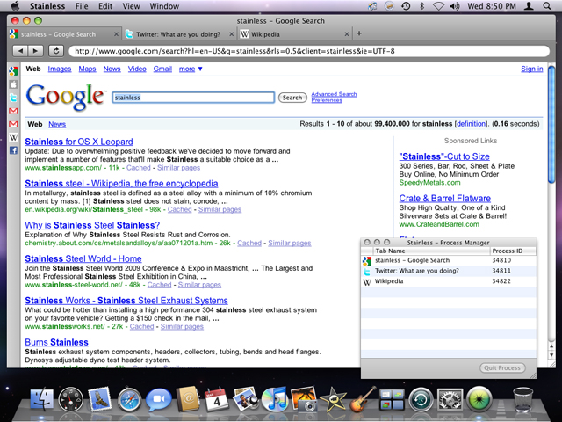The image size is (562, 422).
Task: Open iChat from the dock
Action: [158, 399]
